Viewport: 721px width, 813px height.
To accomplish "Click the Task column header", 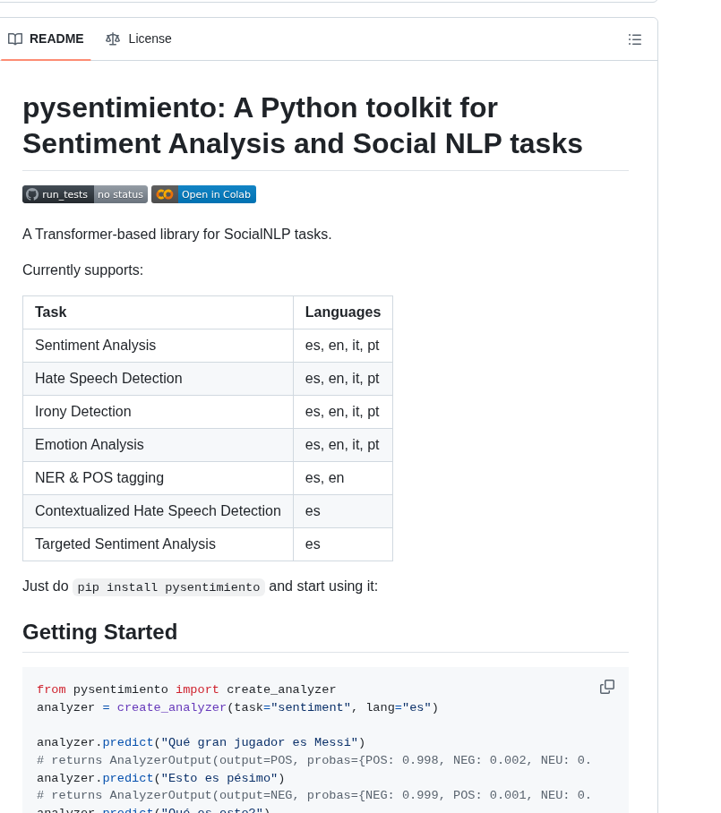I will tap(51, 312).
